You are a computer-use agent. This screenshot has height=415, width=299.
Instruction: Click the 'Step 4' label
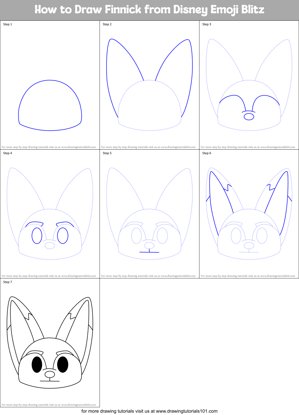tap(8, 153)
